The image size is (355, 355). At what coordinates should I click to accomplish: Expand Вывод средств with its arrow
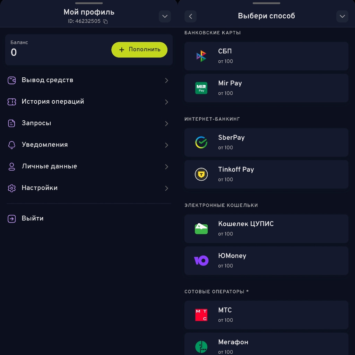(167, 80)
